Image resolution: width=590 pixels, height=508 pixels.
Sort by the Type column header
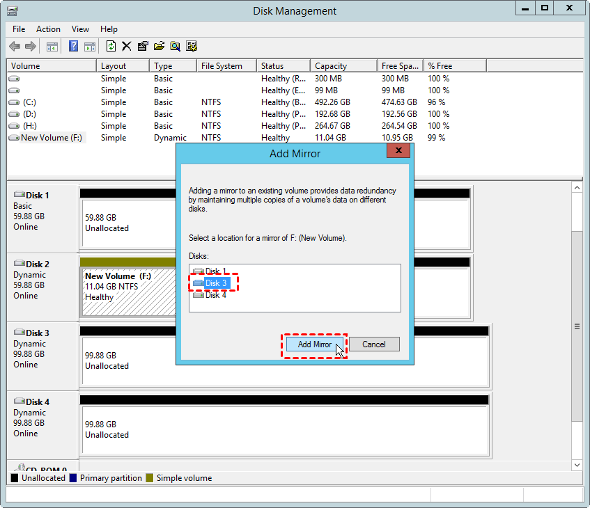click(x=173, y=66)
